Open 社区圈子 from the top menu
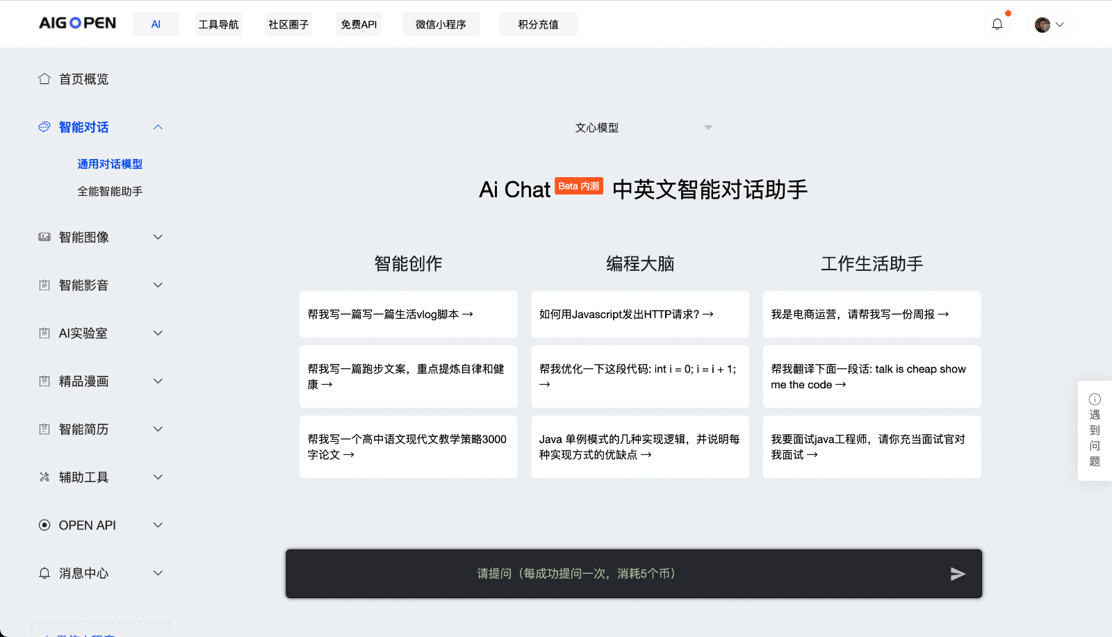The image size is (1112, 637). pyautogui.click(x=288, y=24)
